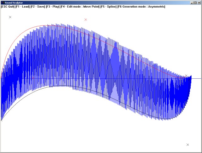Viewport: 202px width, 153px height.
Task: Select the black control point at bottom-right
Action: (188, 145)
